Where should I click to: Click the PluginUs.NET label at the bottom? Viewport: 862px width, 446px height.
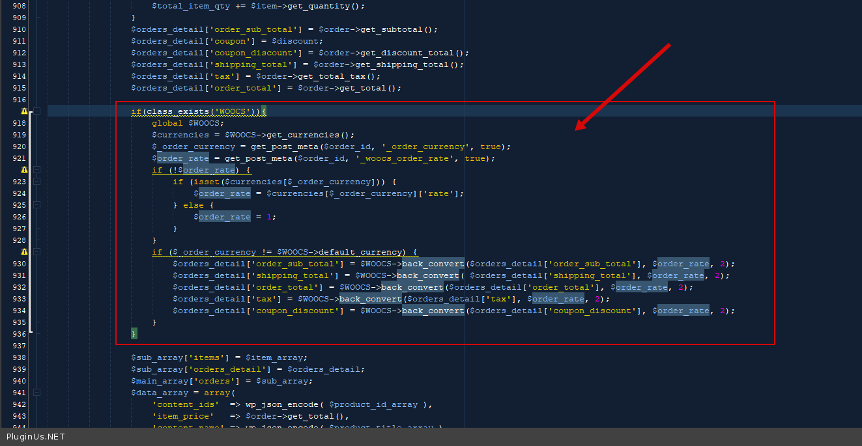click(x=35, y=437)
